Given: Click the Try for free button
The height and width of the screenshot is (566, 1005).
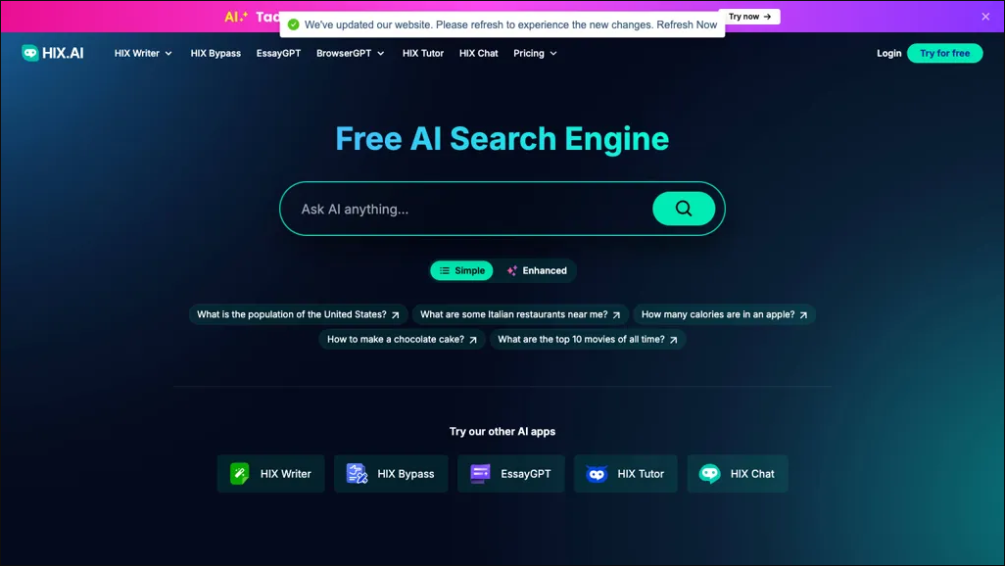Looking at the screenshot, I should click(x=944, y=53).
